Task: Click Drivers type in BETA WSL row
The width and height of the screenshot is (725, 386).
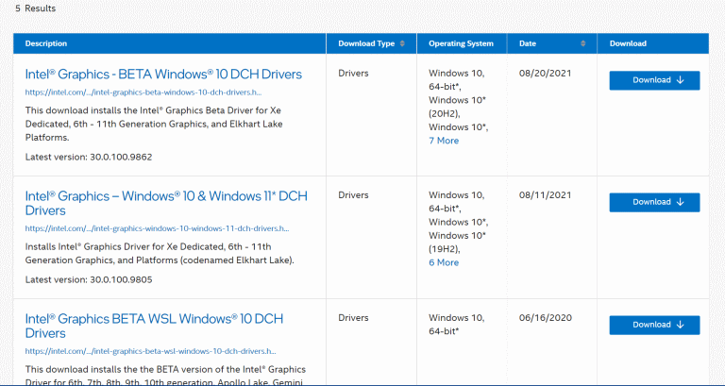Action: coord(353,318)
